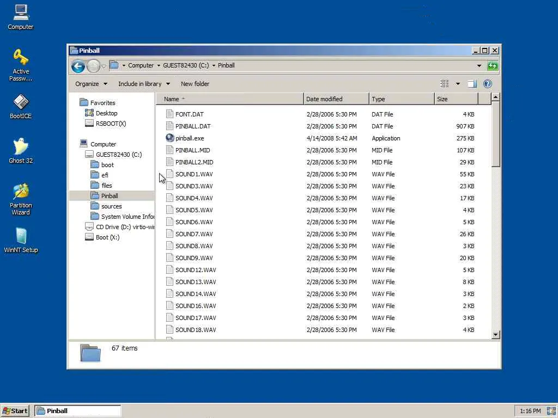This screenshot has height=418, width=558.
Task: Click the Forward navigation arrow
Action: (93, 66)
